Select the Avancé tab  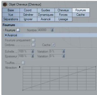pyautogui.click(x=46, y=19)
